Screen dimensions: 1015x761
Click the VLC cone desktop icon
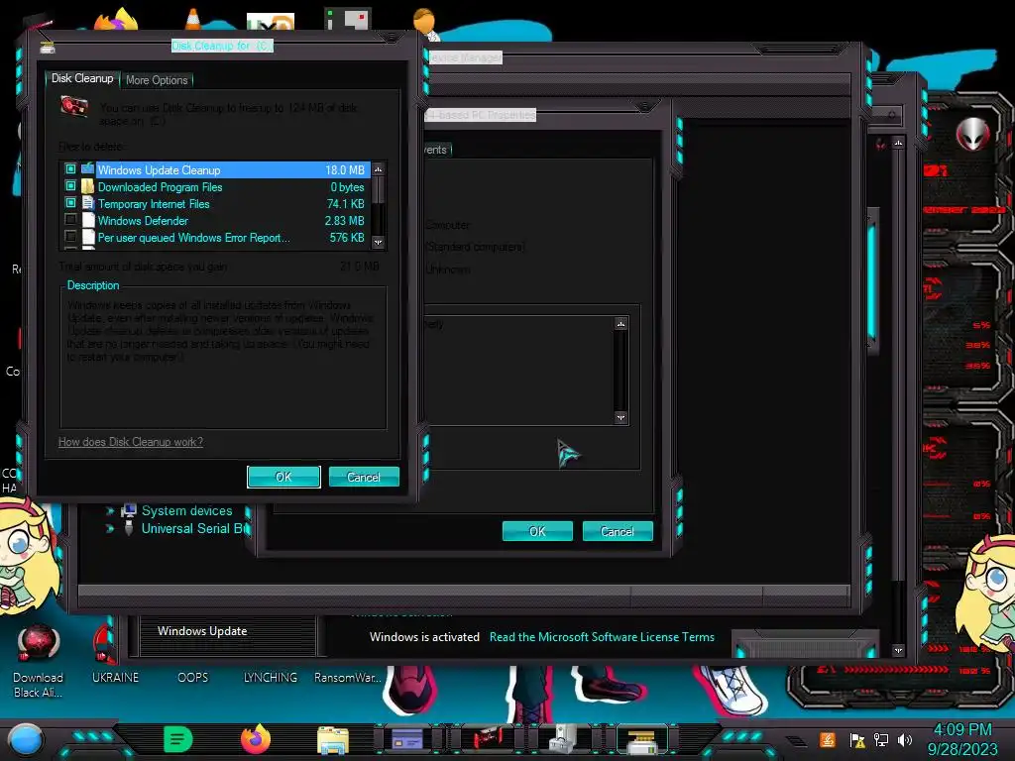pos(193,19)
